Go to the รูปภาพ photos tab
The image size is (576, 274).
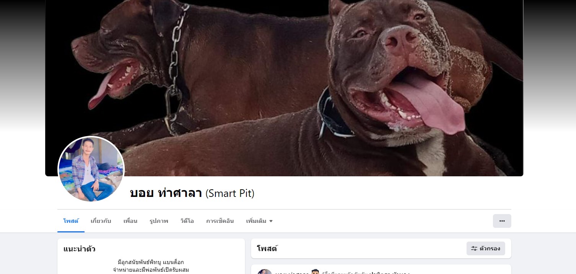click(x=159, y=221)
